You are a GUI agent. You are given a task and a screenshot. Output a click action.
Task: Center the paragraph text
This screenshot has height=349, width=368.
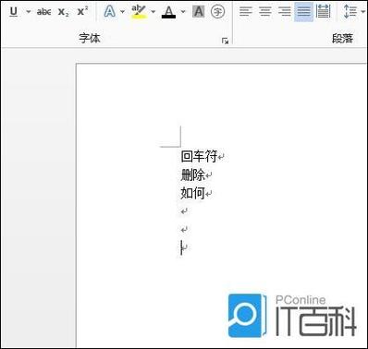coord(265,12)
